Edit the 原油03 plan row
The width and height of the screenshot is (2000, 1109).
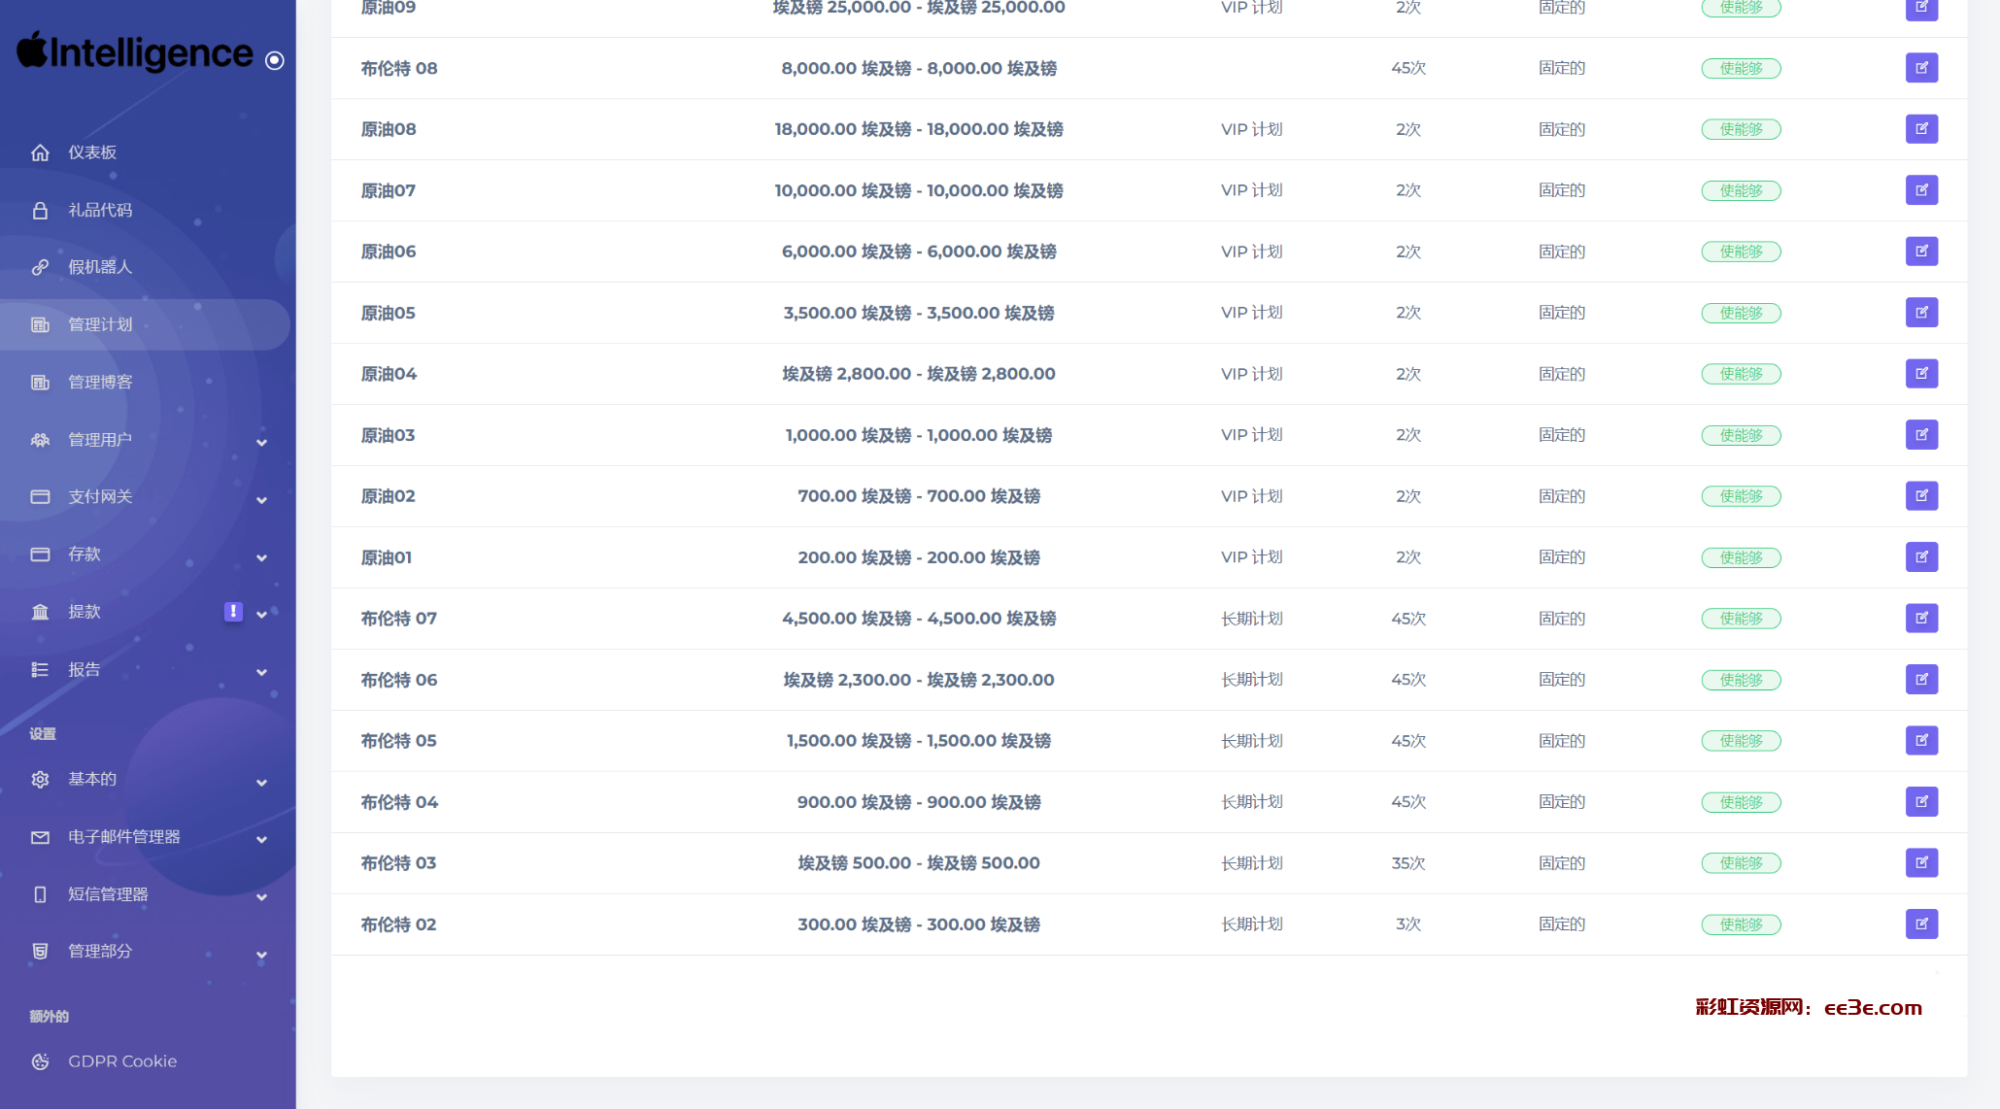tap(1921, 435)
